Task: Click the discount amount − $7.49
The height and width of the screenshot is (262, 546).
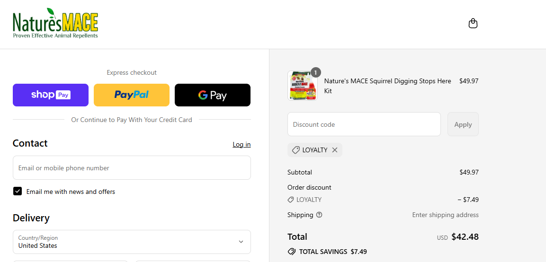Action: [468, 200]
